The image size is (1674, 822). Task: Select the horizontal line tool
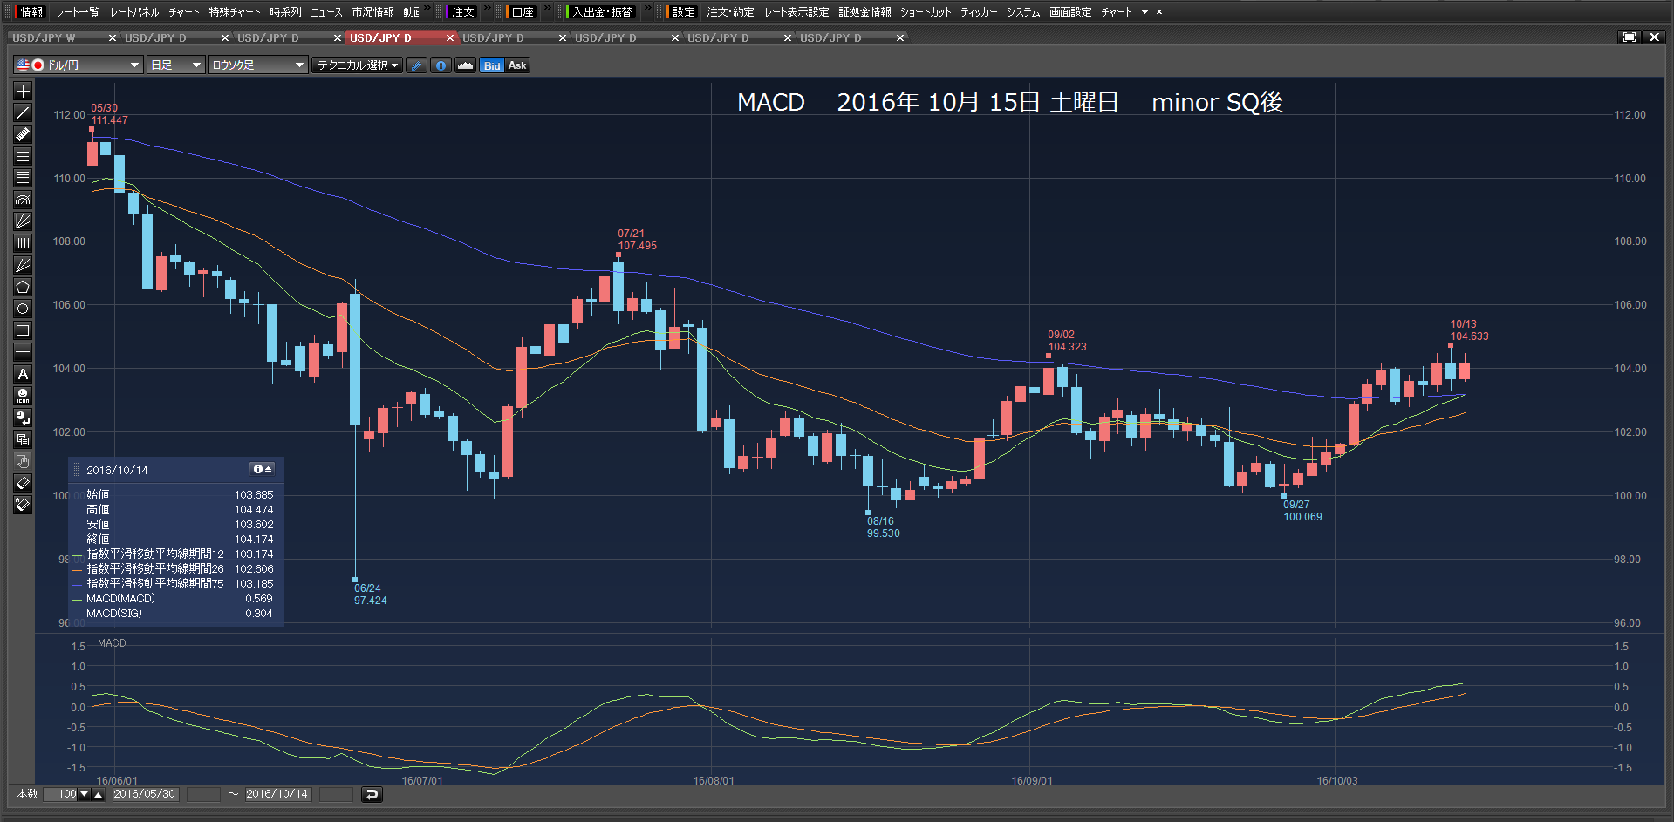(x=23, y=352)
